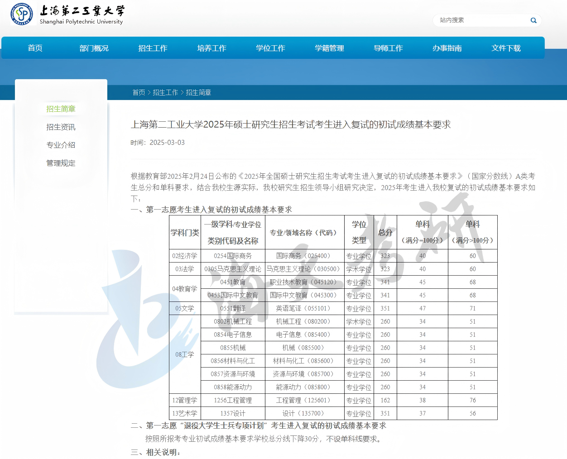Open the 学位工作 menu item
This screenshot has width=567, height=459.
(270, 48)
